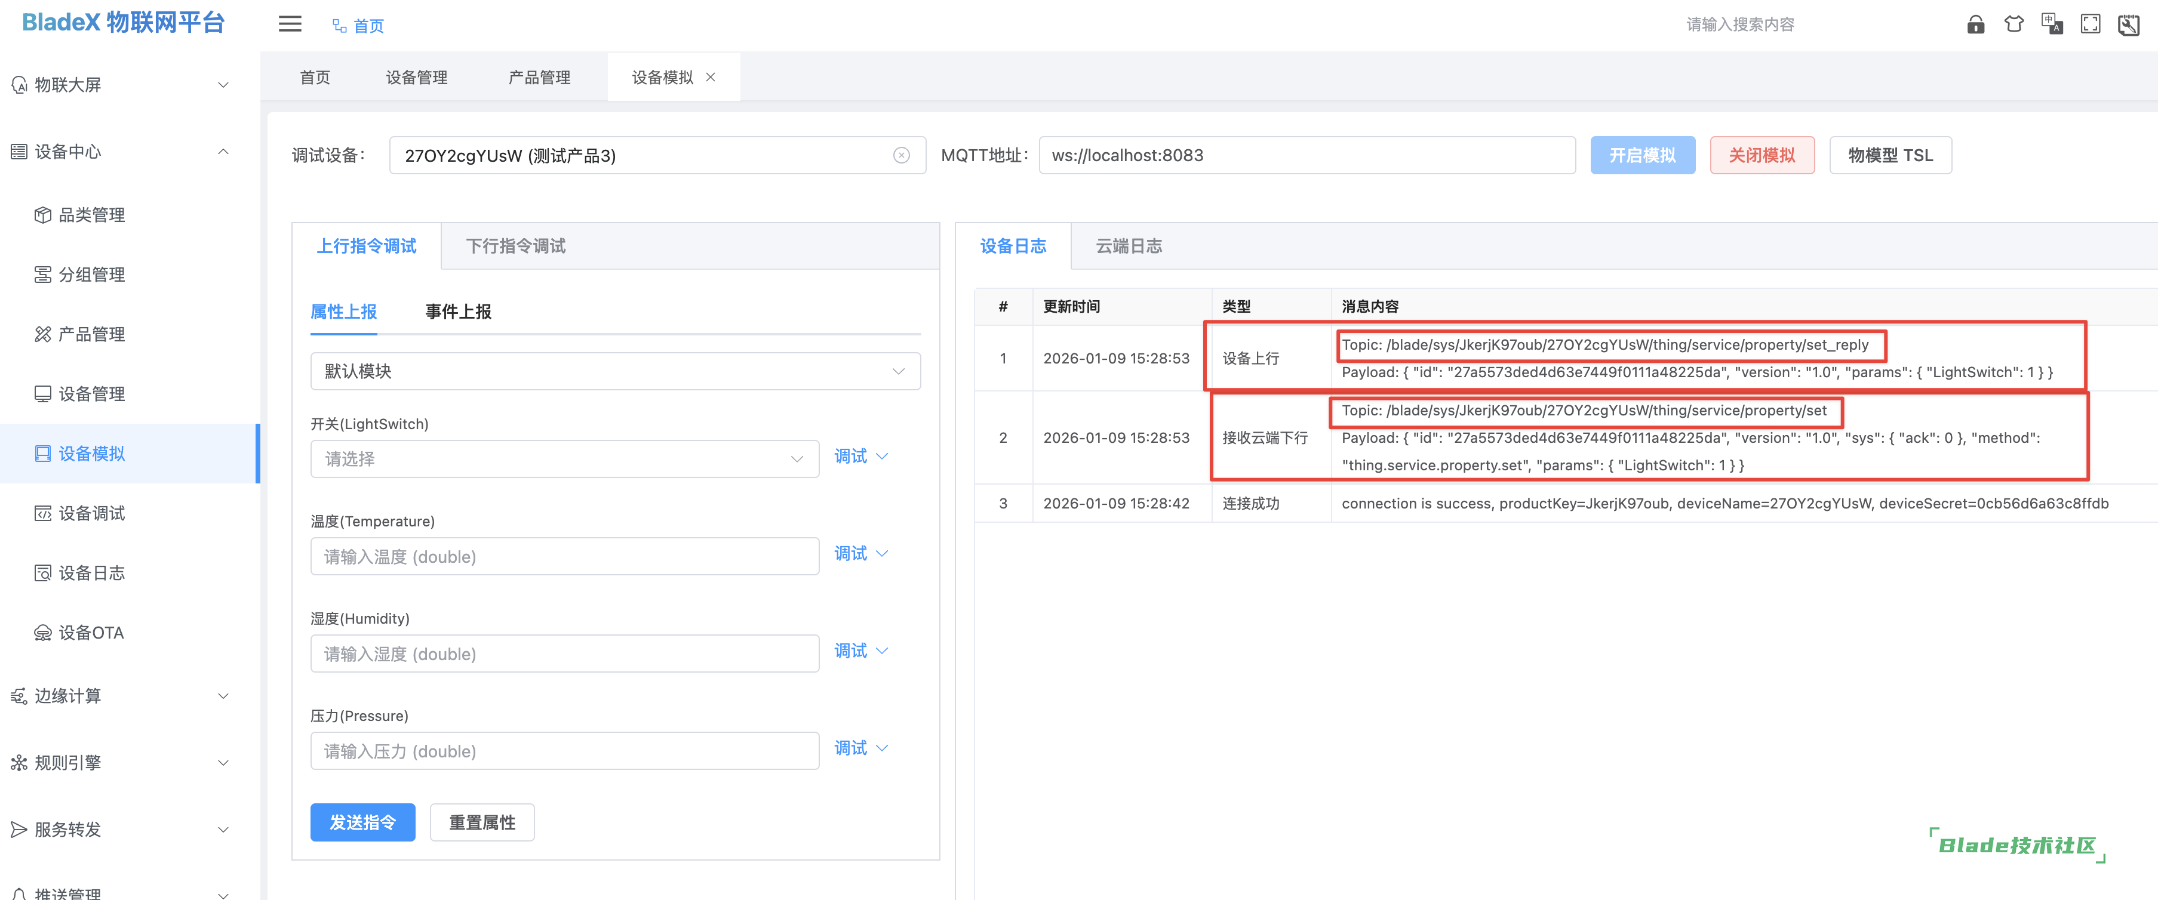This screenshot has width=2158, height=900.
Task: Switch to the 下行指令调试 tab
Action: [515, 246]
